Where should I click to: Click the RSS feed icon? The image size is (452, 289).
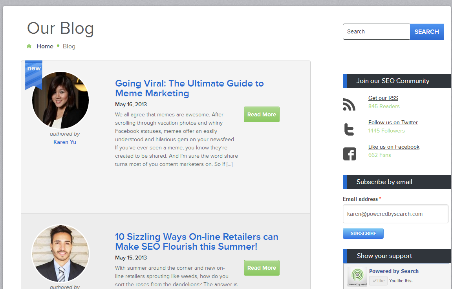(349, 104)
